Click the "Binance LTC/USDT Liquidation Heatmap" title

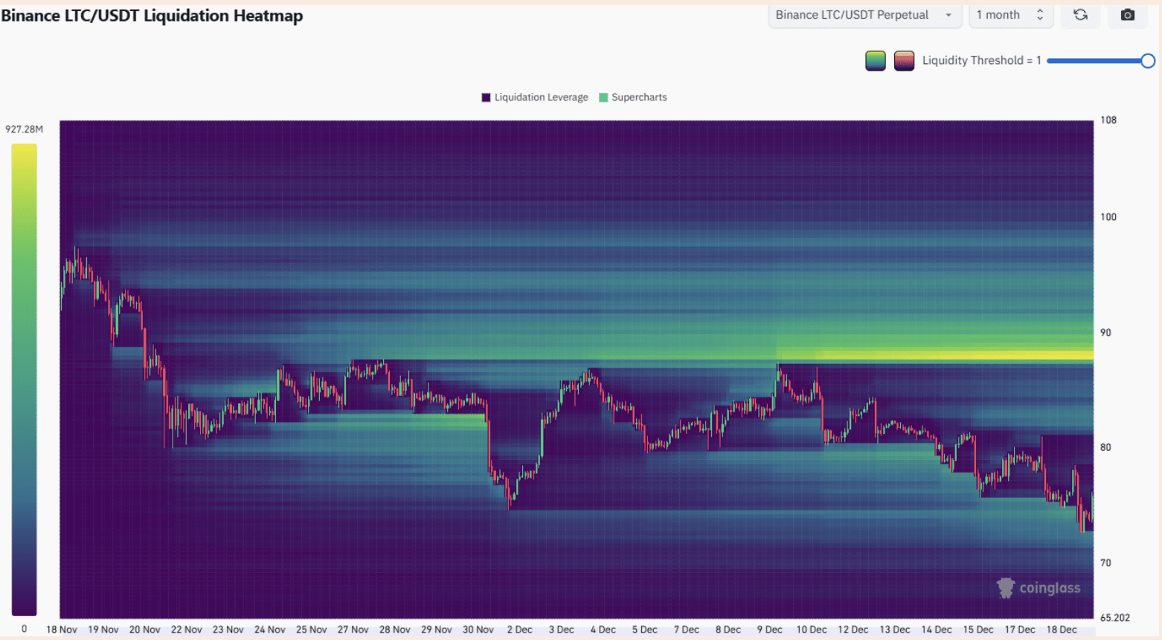tap(153, 16)
